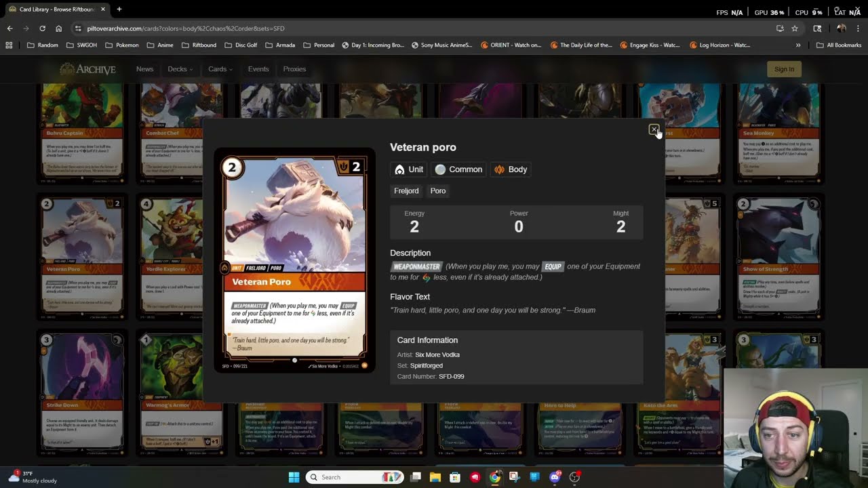Screen dimensions: 868x488
Task: Click the Chrome profile avatar
Action: coord(842,28)
